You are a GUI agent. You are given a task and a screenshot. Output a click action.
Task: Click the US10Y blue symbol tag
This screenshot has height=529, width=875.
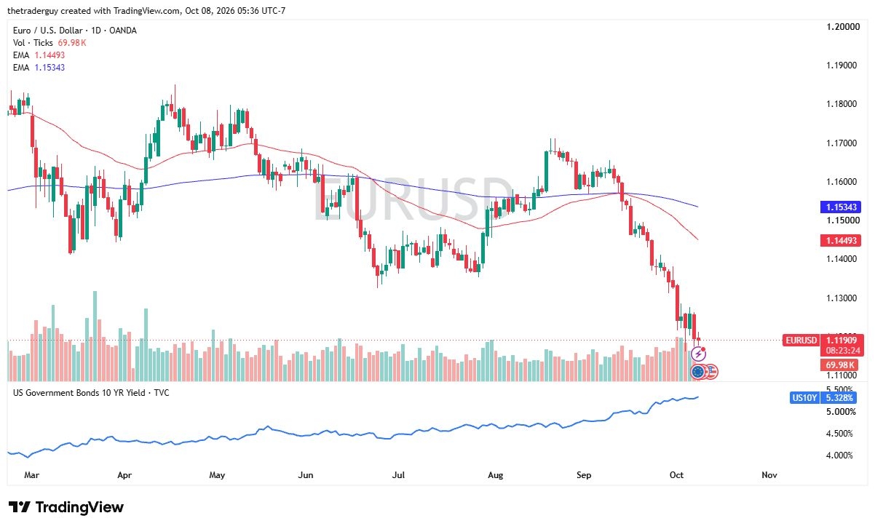click(x=804, y=398)
